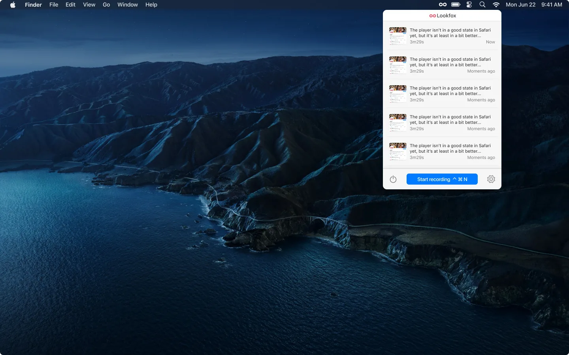The image size is (569, 355).
Task: Open Spotlight search magnifier
Action: [x=482, y=5]
